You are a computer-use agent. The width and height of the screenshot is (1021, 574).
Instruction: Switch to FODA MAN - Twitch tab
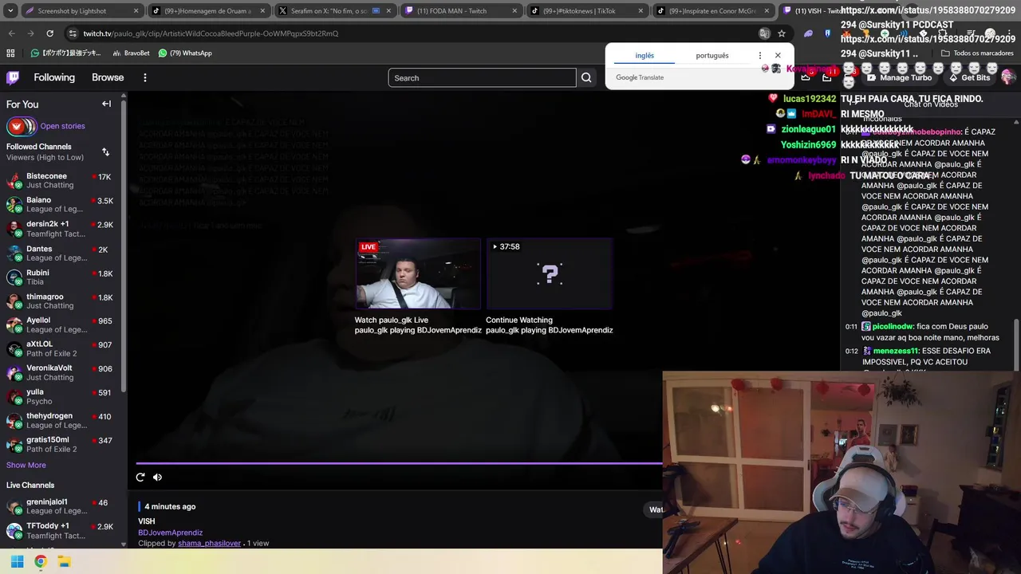(x=459, y=11)
